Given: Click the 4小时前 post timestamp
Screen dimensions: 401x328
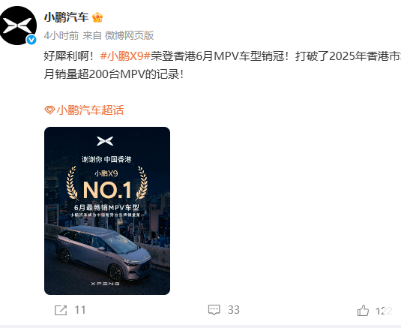Looking at the screenshot, I should 61,35.
